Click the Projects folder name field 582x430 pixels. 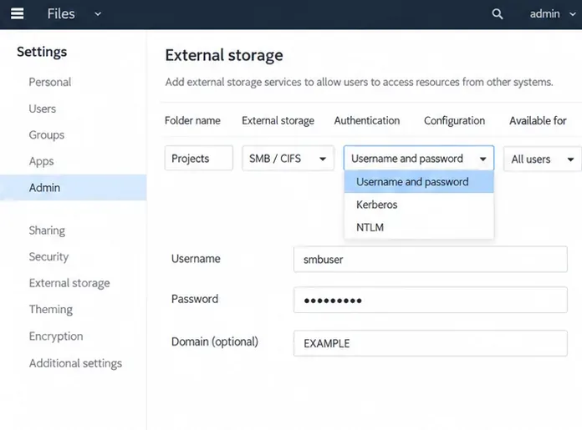[198, 159]
